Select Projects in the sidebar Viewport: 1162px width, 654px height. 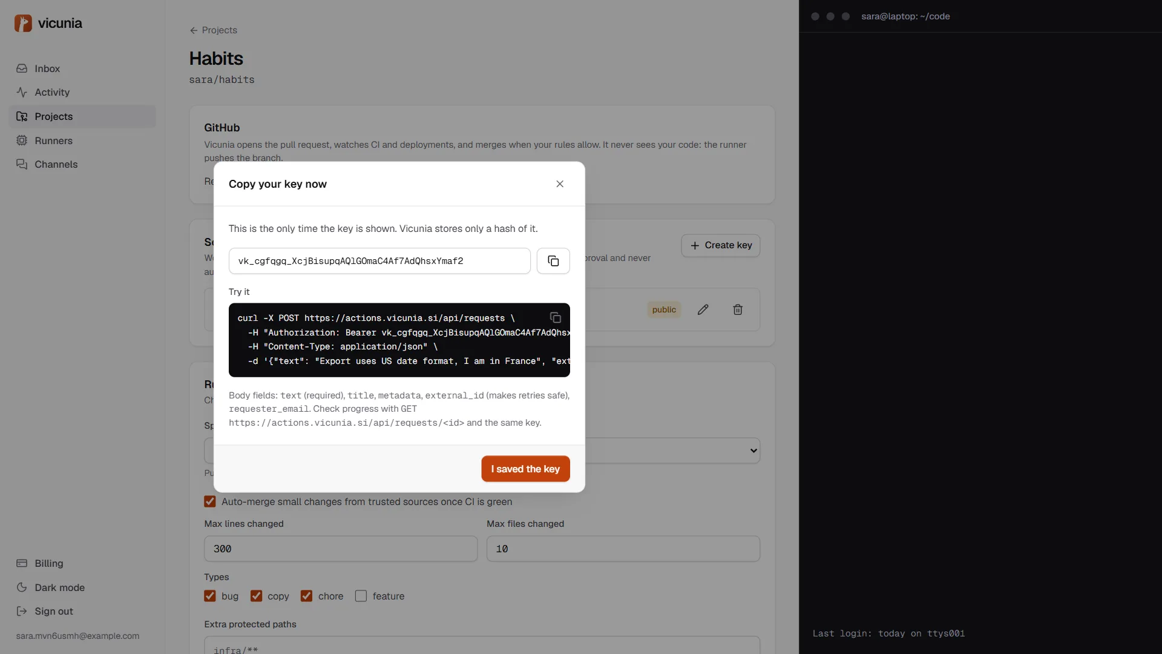[x=82, y=116]
